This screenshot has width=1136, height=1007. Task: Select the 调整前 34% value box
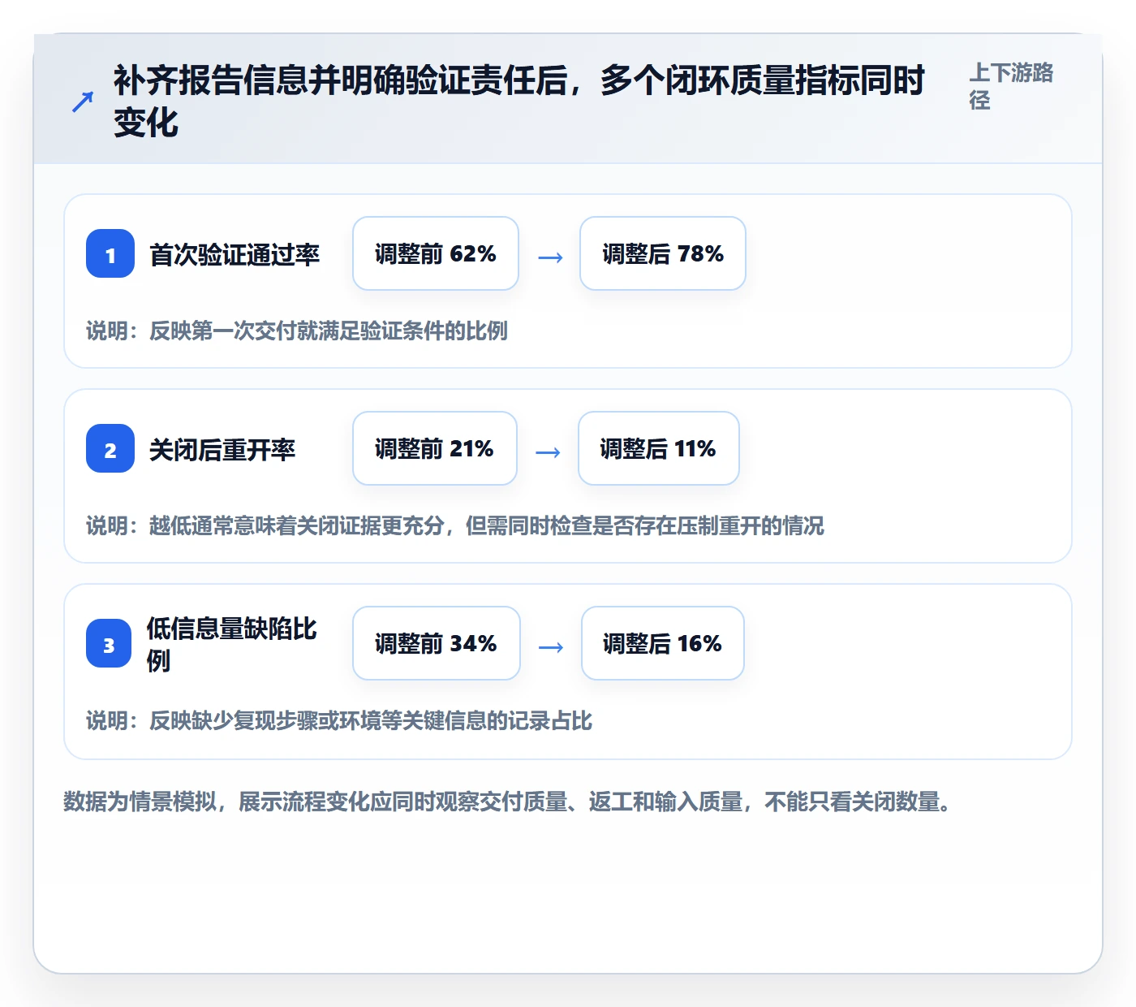pos(437,643)
